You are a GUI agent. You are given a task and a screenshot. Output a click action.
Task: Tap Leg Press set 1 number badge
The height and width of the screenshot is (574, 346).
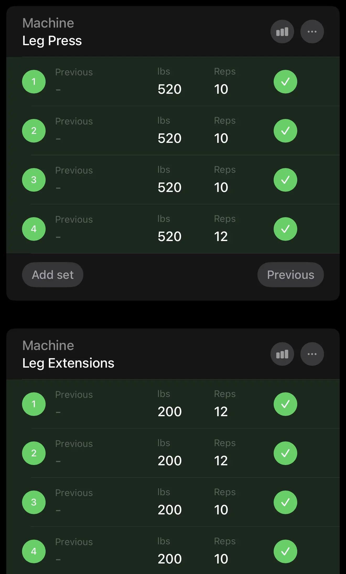(34, 82)
